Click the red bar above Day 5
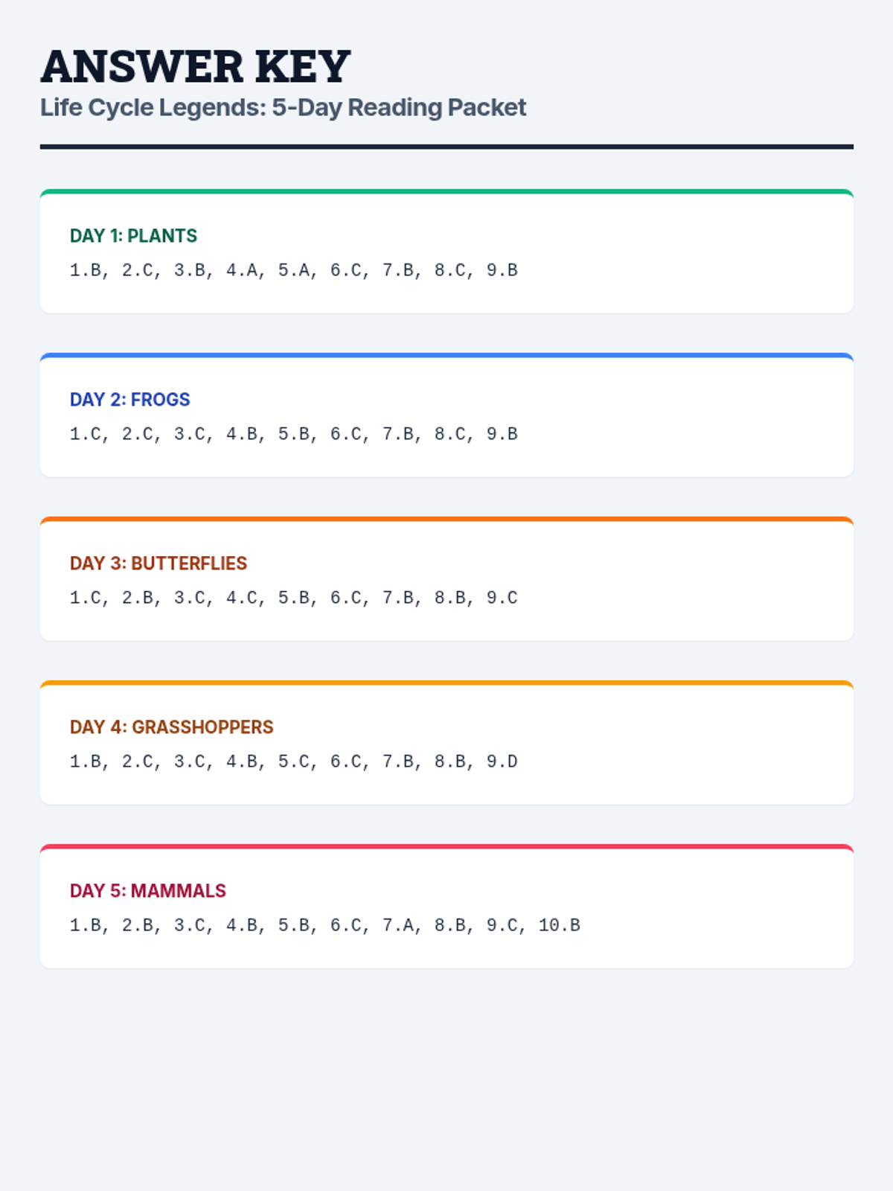 click(x=446, y=846)
